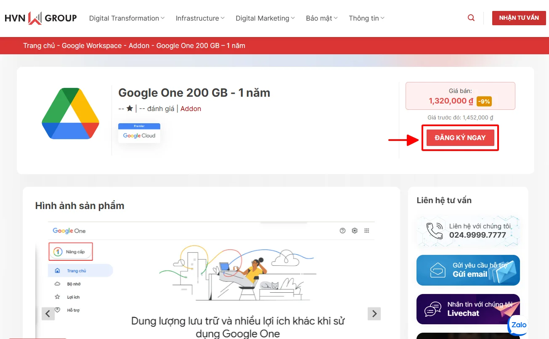The height and width of the screenshot is (339, 549).
Task: Open Trang chủ breadcrumb link
Action: pos(39,45)
